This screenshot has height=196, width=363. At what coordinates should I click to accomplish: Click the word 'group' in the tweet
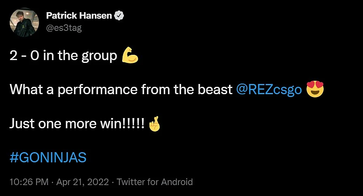tap(99, 56)
